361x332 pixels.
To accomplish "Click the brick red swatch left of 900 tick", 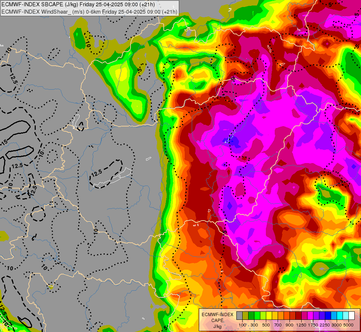I will pos(292,315).
